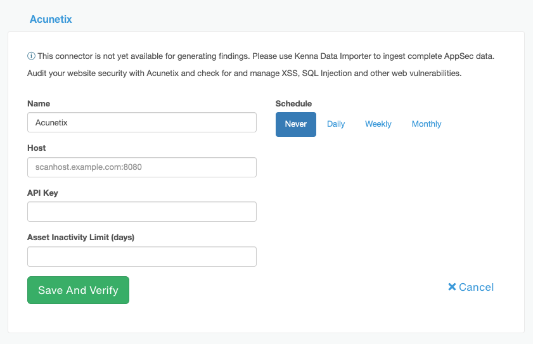Click the Host field label
The height and width of the screenshot is (344, 533).
[36, 148]
